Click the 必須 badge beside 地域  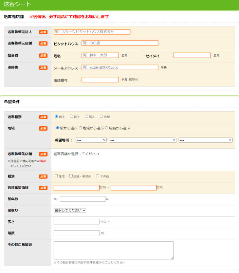pyautogui.click(x=43, y=128)
